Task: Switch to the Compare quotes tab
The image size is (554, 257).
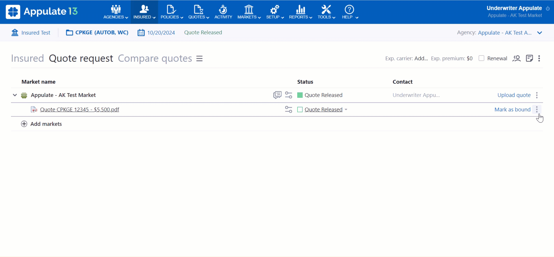Action: [x=155, y=58]
